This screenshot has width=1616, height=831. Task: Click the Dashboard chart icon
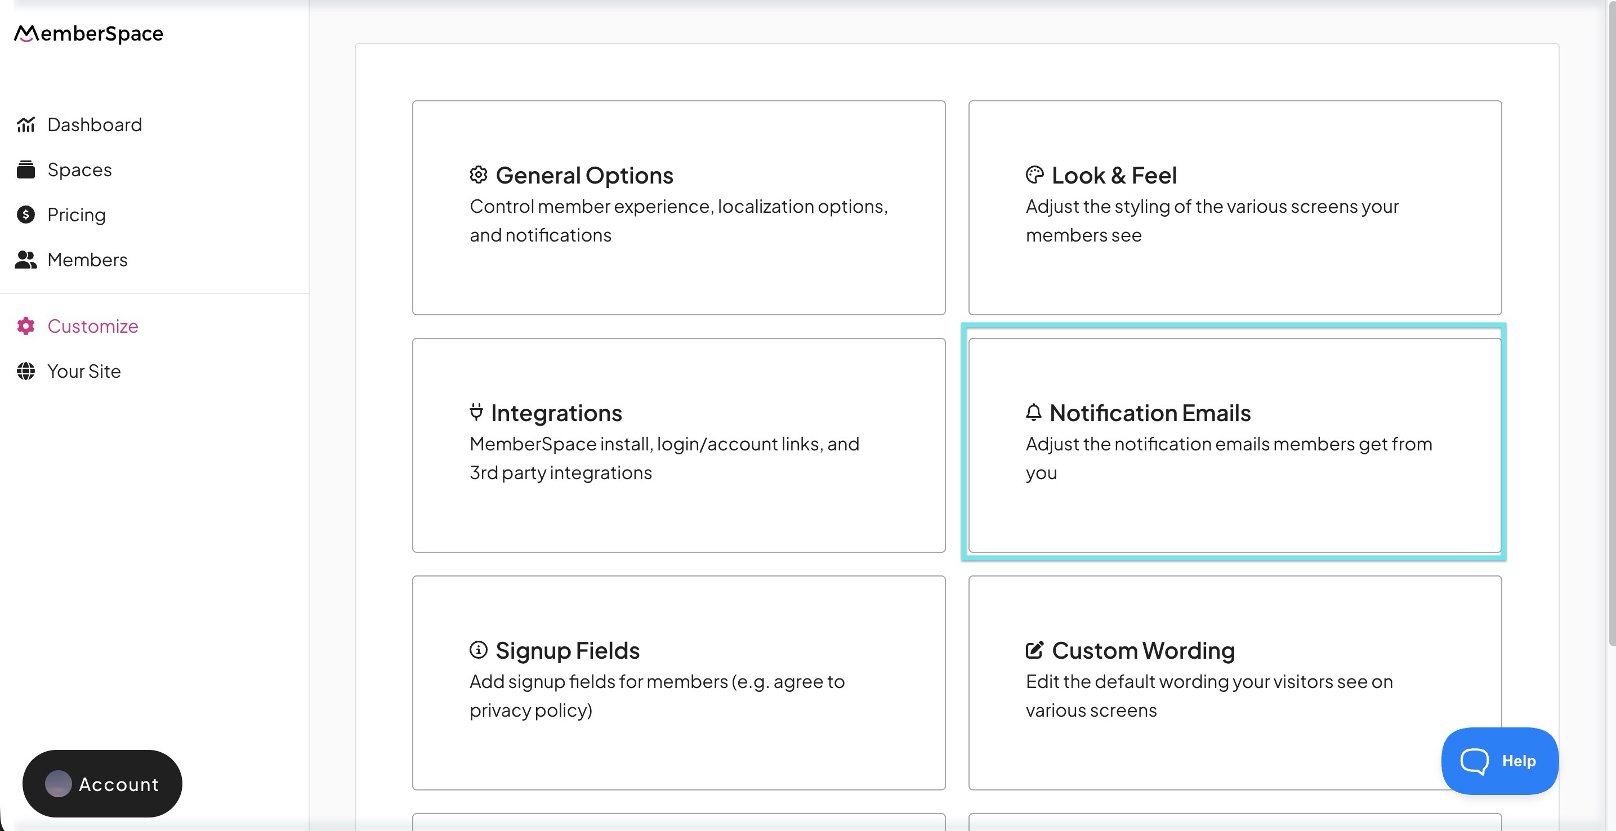(26, 125)
